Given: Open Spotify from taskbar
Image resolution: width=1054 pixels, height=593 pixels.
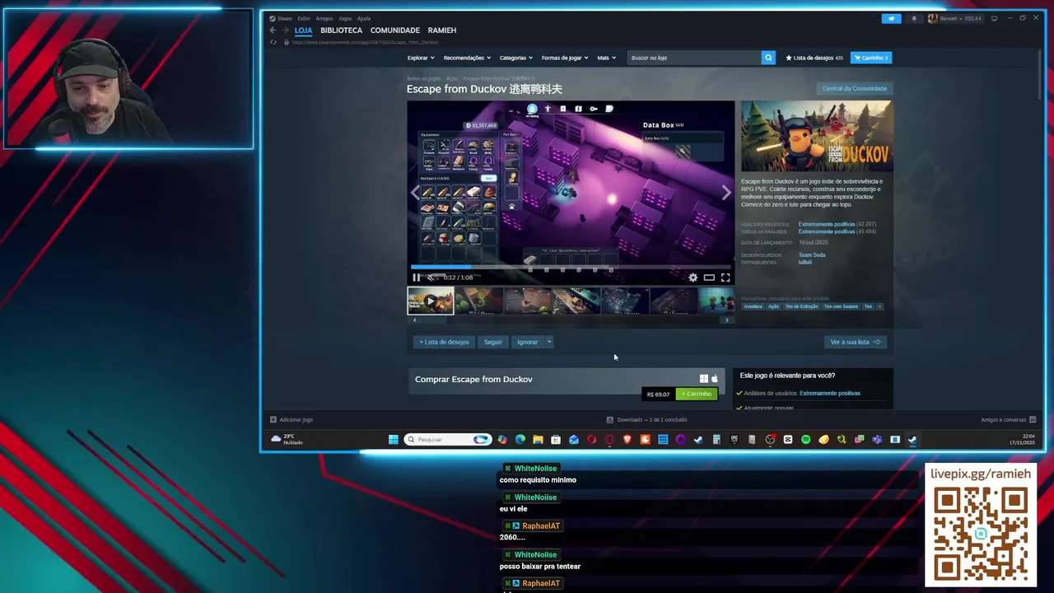Looking at the screenshot, I should pyautogui.click(x=805, y=440).
